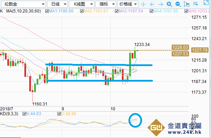Click the 2018/7 date axis label
Viewport: 211px width, 138px height.
pos(7,109)
